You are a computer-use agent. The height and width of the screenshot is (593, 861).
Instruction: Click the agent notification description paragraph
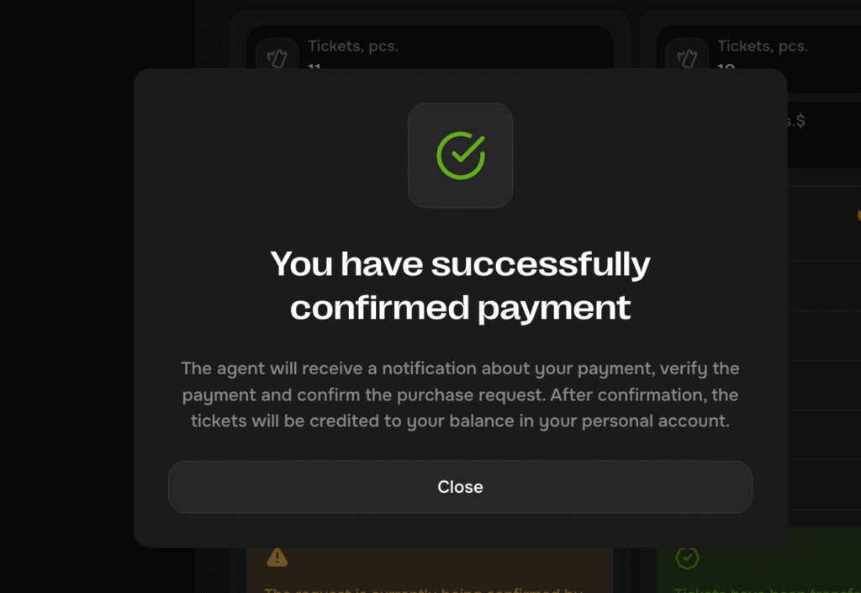(460, 394)
